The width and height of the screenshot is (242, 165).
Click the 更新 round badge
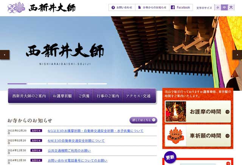click(x=170, y=157)
